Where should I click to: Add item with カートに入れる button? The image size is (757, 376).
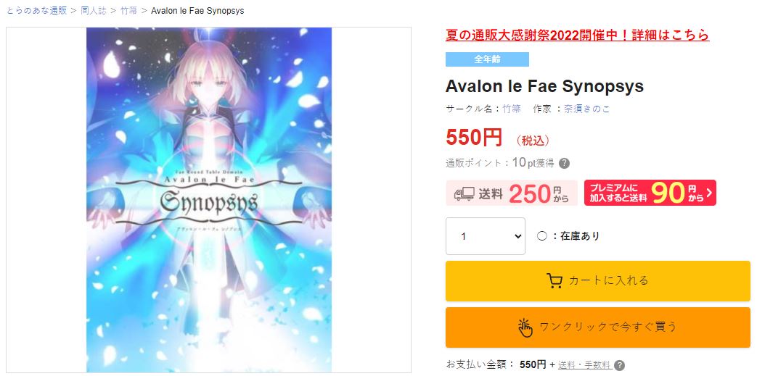point(597,281)
